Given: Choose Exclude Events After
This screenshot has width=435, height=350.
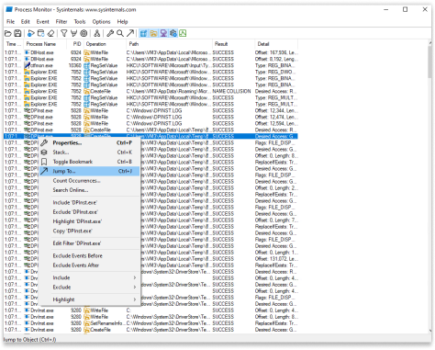Looking at the screenshot, I should pyautogui.click(x=90, y=265).
